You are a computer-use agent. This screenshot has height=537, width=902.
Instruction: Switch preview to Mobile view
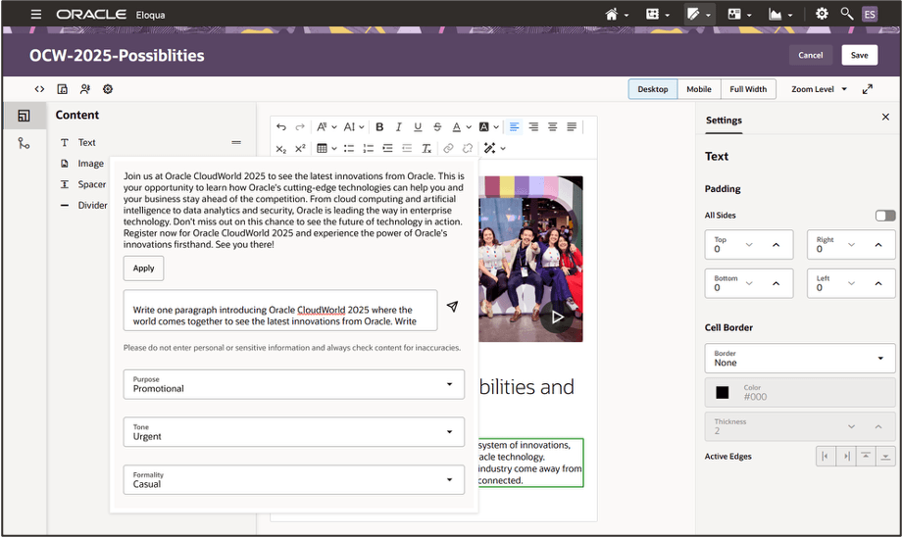[698, 89]
